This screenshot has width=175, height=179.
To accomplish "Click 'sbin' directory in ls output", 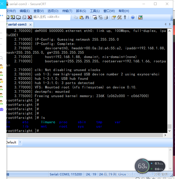I will tap(82, 122).
